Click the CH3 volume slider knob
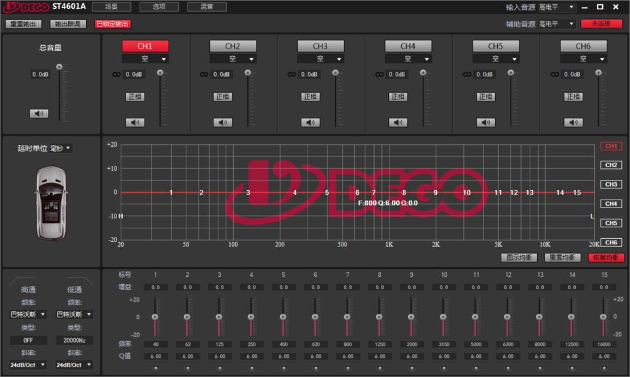The image size is (630, 377). (335, 72)
